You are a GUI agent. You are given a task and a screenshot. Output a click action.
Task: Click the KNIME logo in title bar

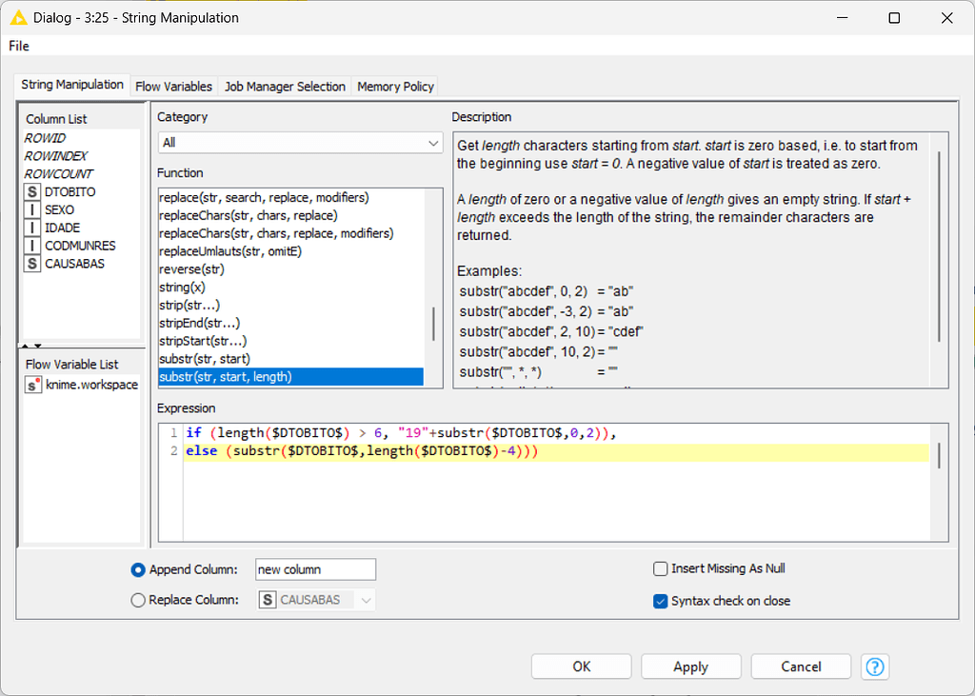pos(17,17)
